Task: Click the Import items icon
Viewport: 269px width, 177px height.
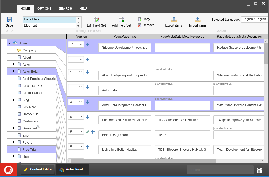Action: point(197,19)
